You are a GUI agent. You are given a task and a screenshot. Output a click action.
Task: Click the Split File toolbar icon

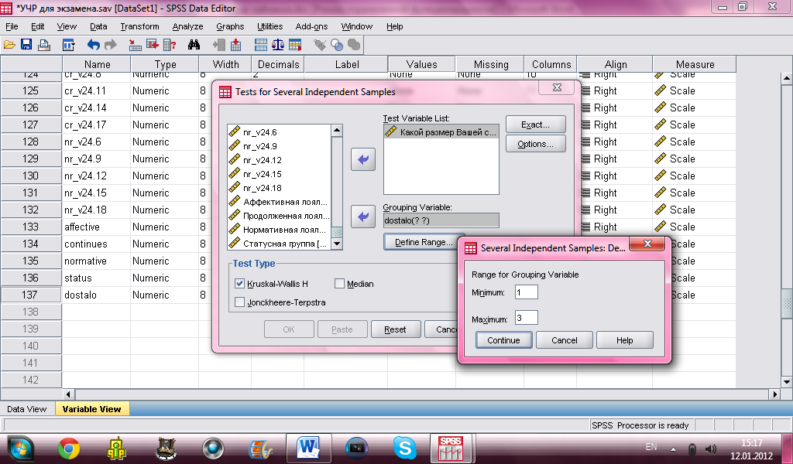(x=261, y=45)
